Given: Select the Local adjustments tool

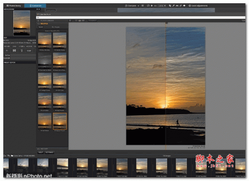Looking at the screenshot, I should tap(198, 6).
